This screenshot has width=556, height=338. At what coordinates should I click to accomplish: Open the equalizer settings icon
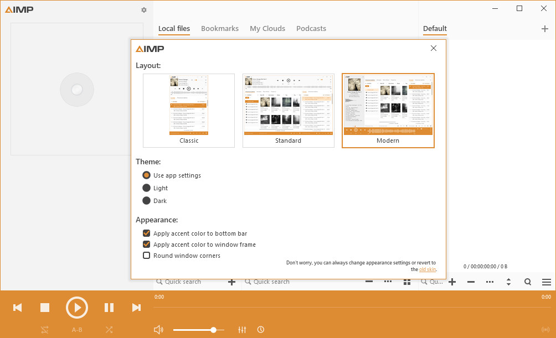tap(242, 330)
